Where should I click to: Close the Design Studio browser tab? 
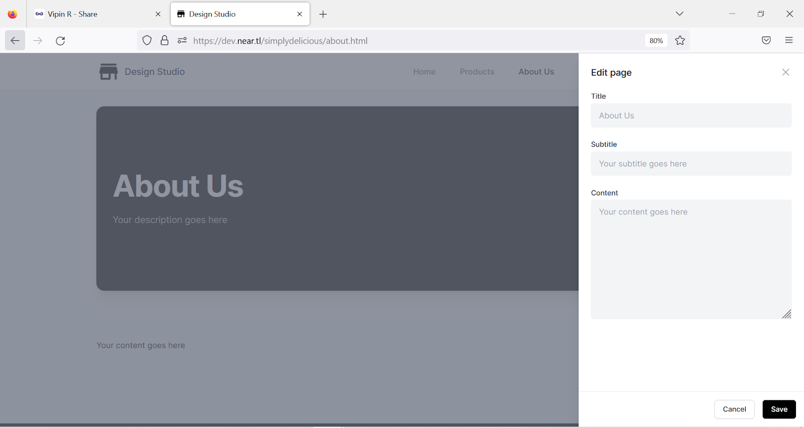pos(299,14)
